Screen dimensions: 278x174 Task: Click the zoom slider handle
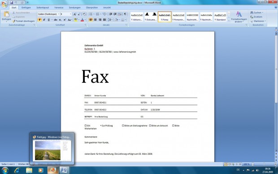tap(264, 164)
